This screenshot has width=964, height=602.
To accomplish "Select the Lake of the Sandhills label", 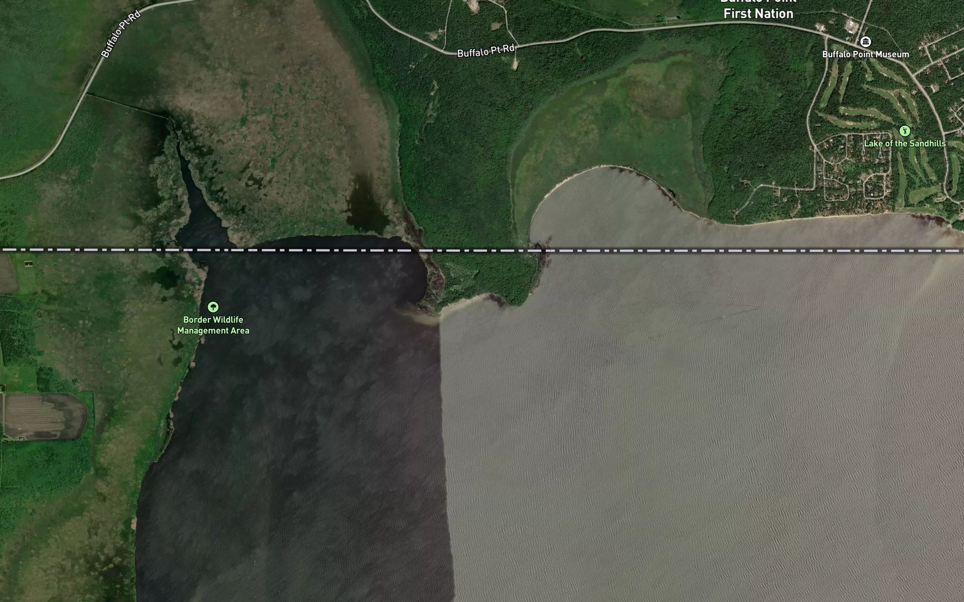I will tap(905, 143).
